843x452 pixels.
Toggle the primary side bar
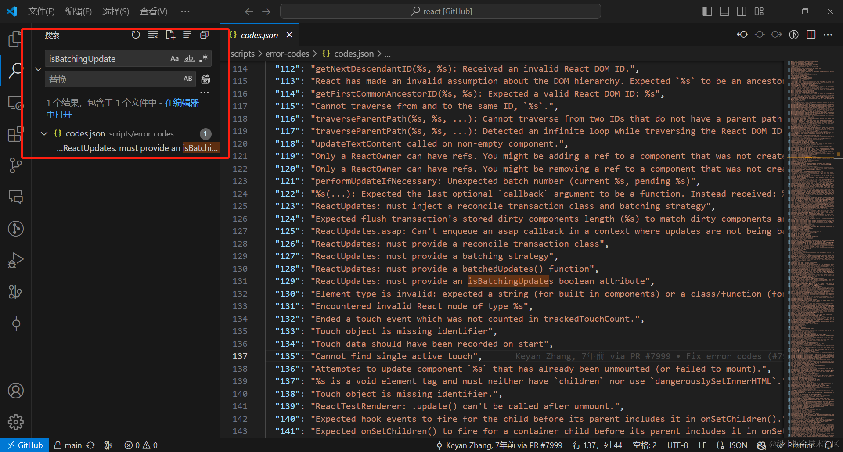(x=707, y=11)
